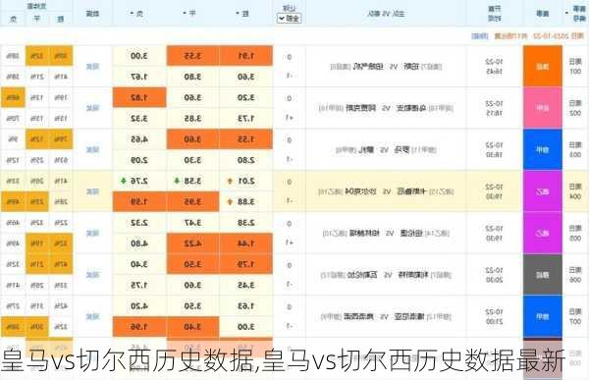Select the 2.01 win odds in match 004
The height and width of the screenshot is (380, 589).
(246, 182)
